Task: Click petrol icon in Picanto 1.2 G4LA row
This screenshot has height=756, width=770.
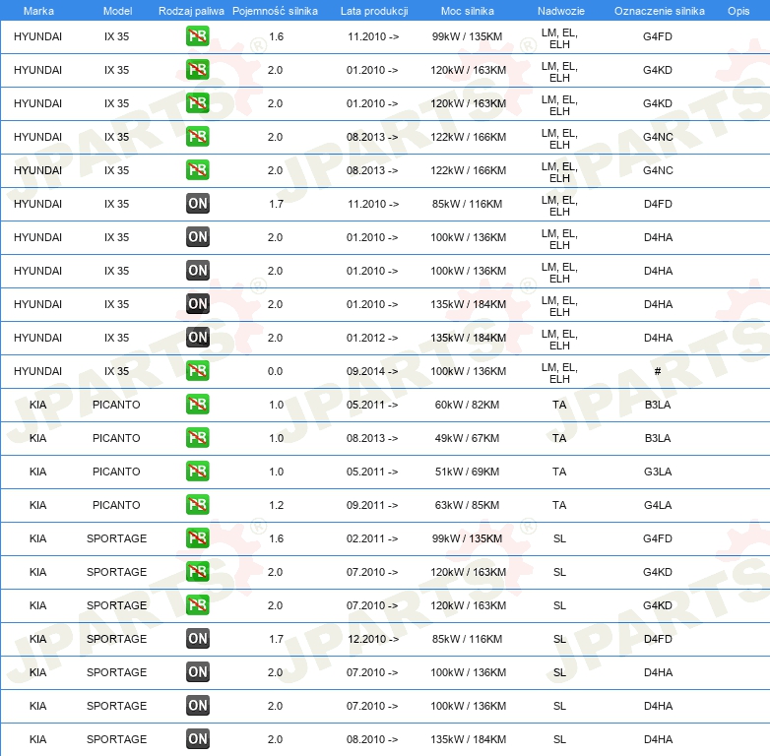Action: point(197,504)
